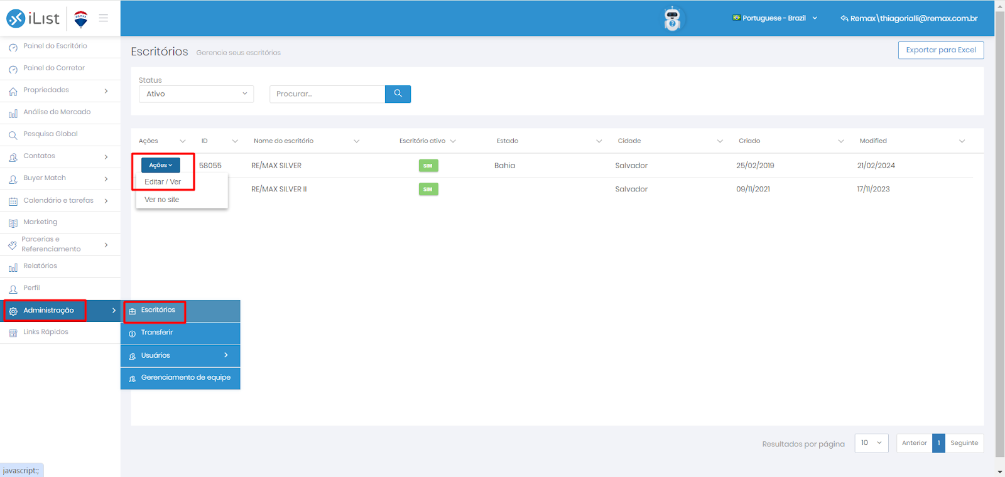The height and width of the screenshot is (477, 1005).
Task: Click the Administração gear icon
Action: coord(13,311)
